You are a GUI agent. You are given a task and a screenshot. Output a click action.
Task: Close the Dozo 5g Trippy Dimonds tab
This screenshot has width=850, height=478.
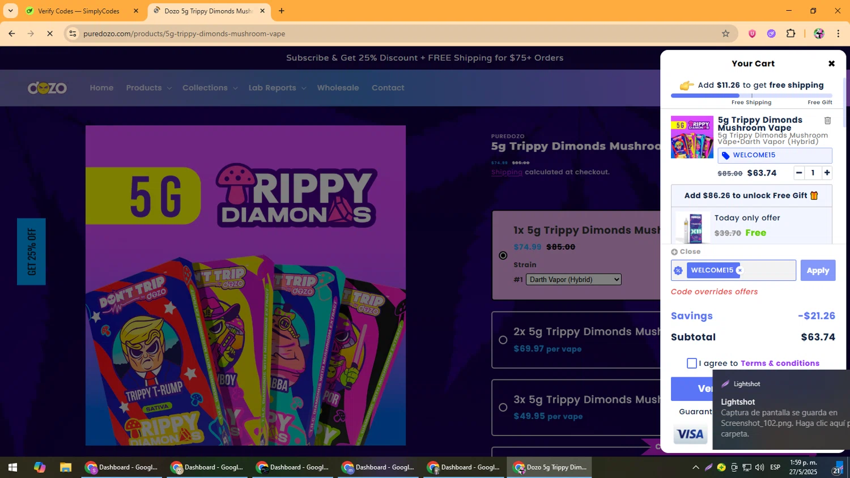point(262,11)
